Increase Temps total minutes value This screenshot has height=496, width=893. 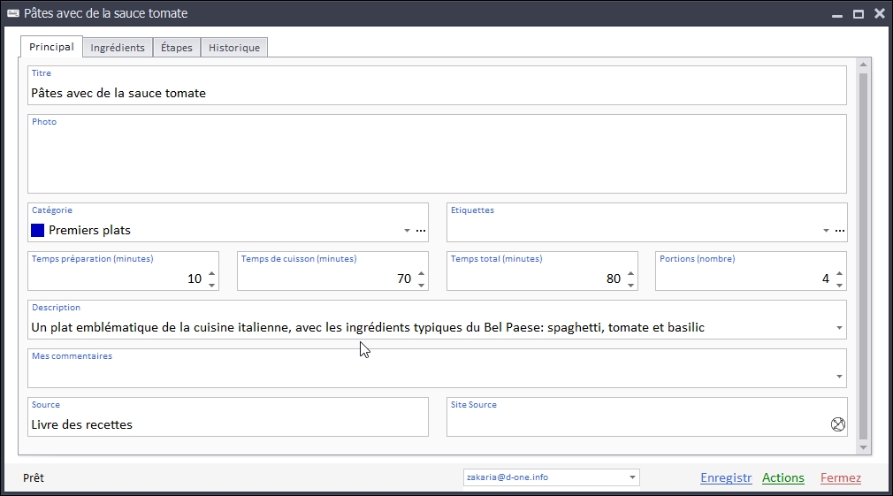tap(630, 273)
